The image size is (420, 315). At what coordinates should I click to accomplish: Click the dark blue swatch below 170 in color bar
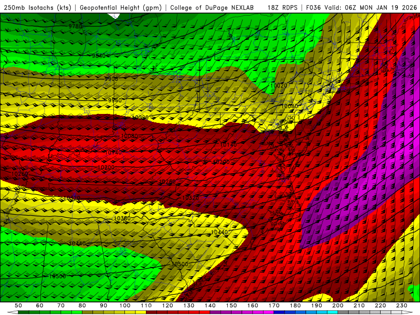(x=279, y=312)
